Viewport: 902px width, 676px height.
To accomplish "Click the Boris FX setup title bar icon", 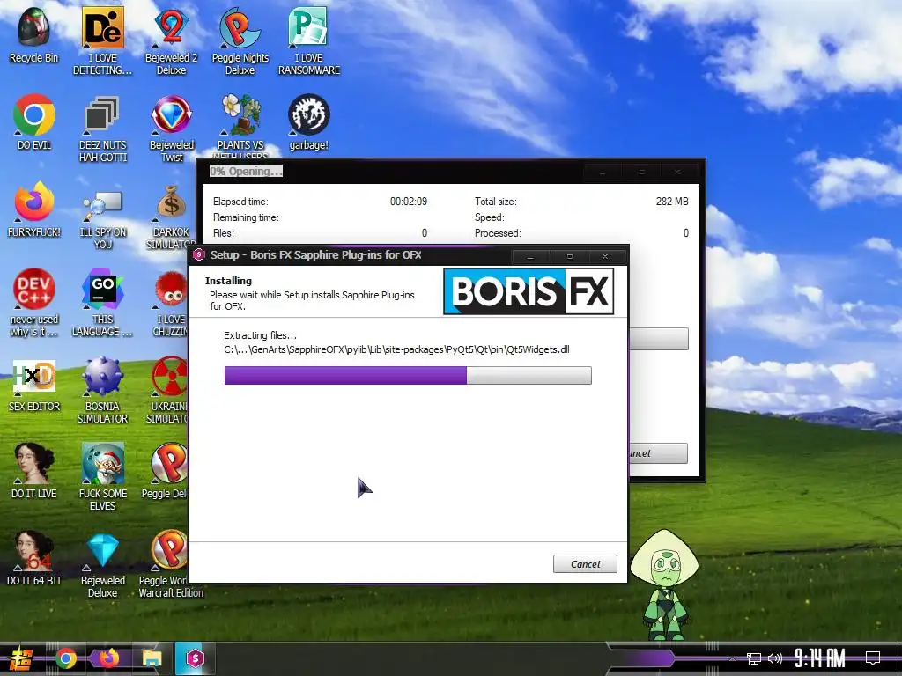I will point(199,255).
